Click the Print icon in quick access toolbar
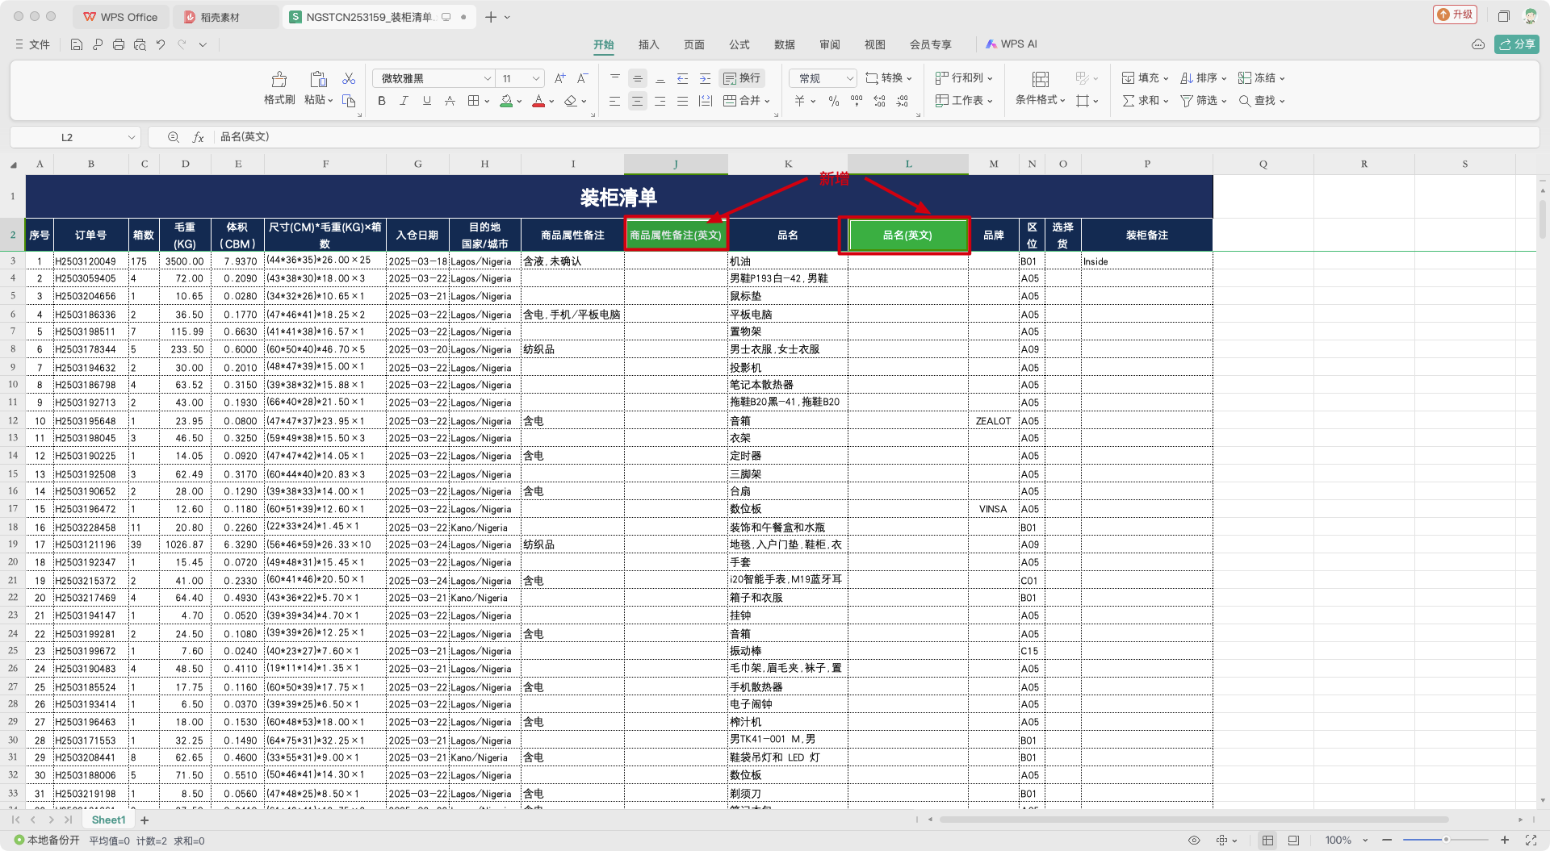Viewport: 1550px width, 851px height. 119,44
